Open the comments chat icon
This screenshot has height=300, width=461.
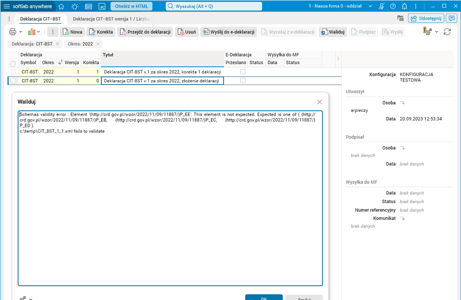coord(451,18)
